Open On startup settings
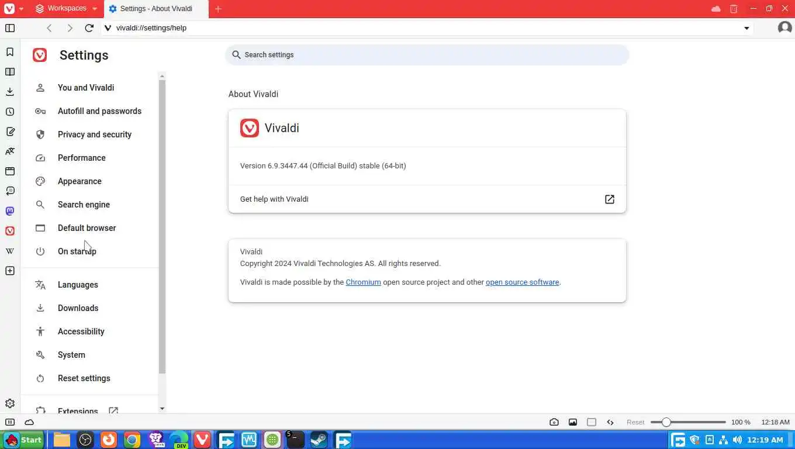 point(77,251)
